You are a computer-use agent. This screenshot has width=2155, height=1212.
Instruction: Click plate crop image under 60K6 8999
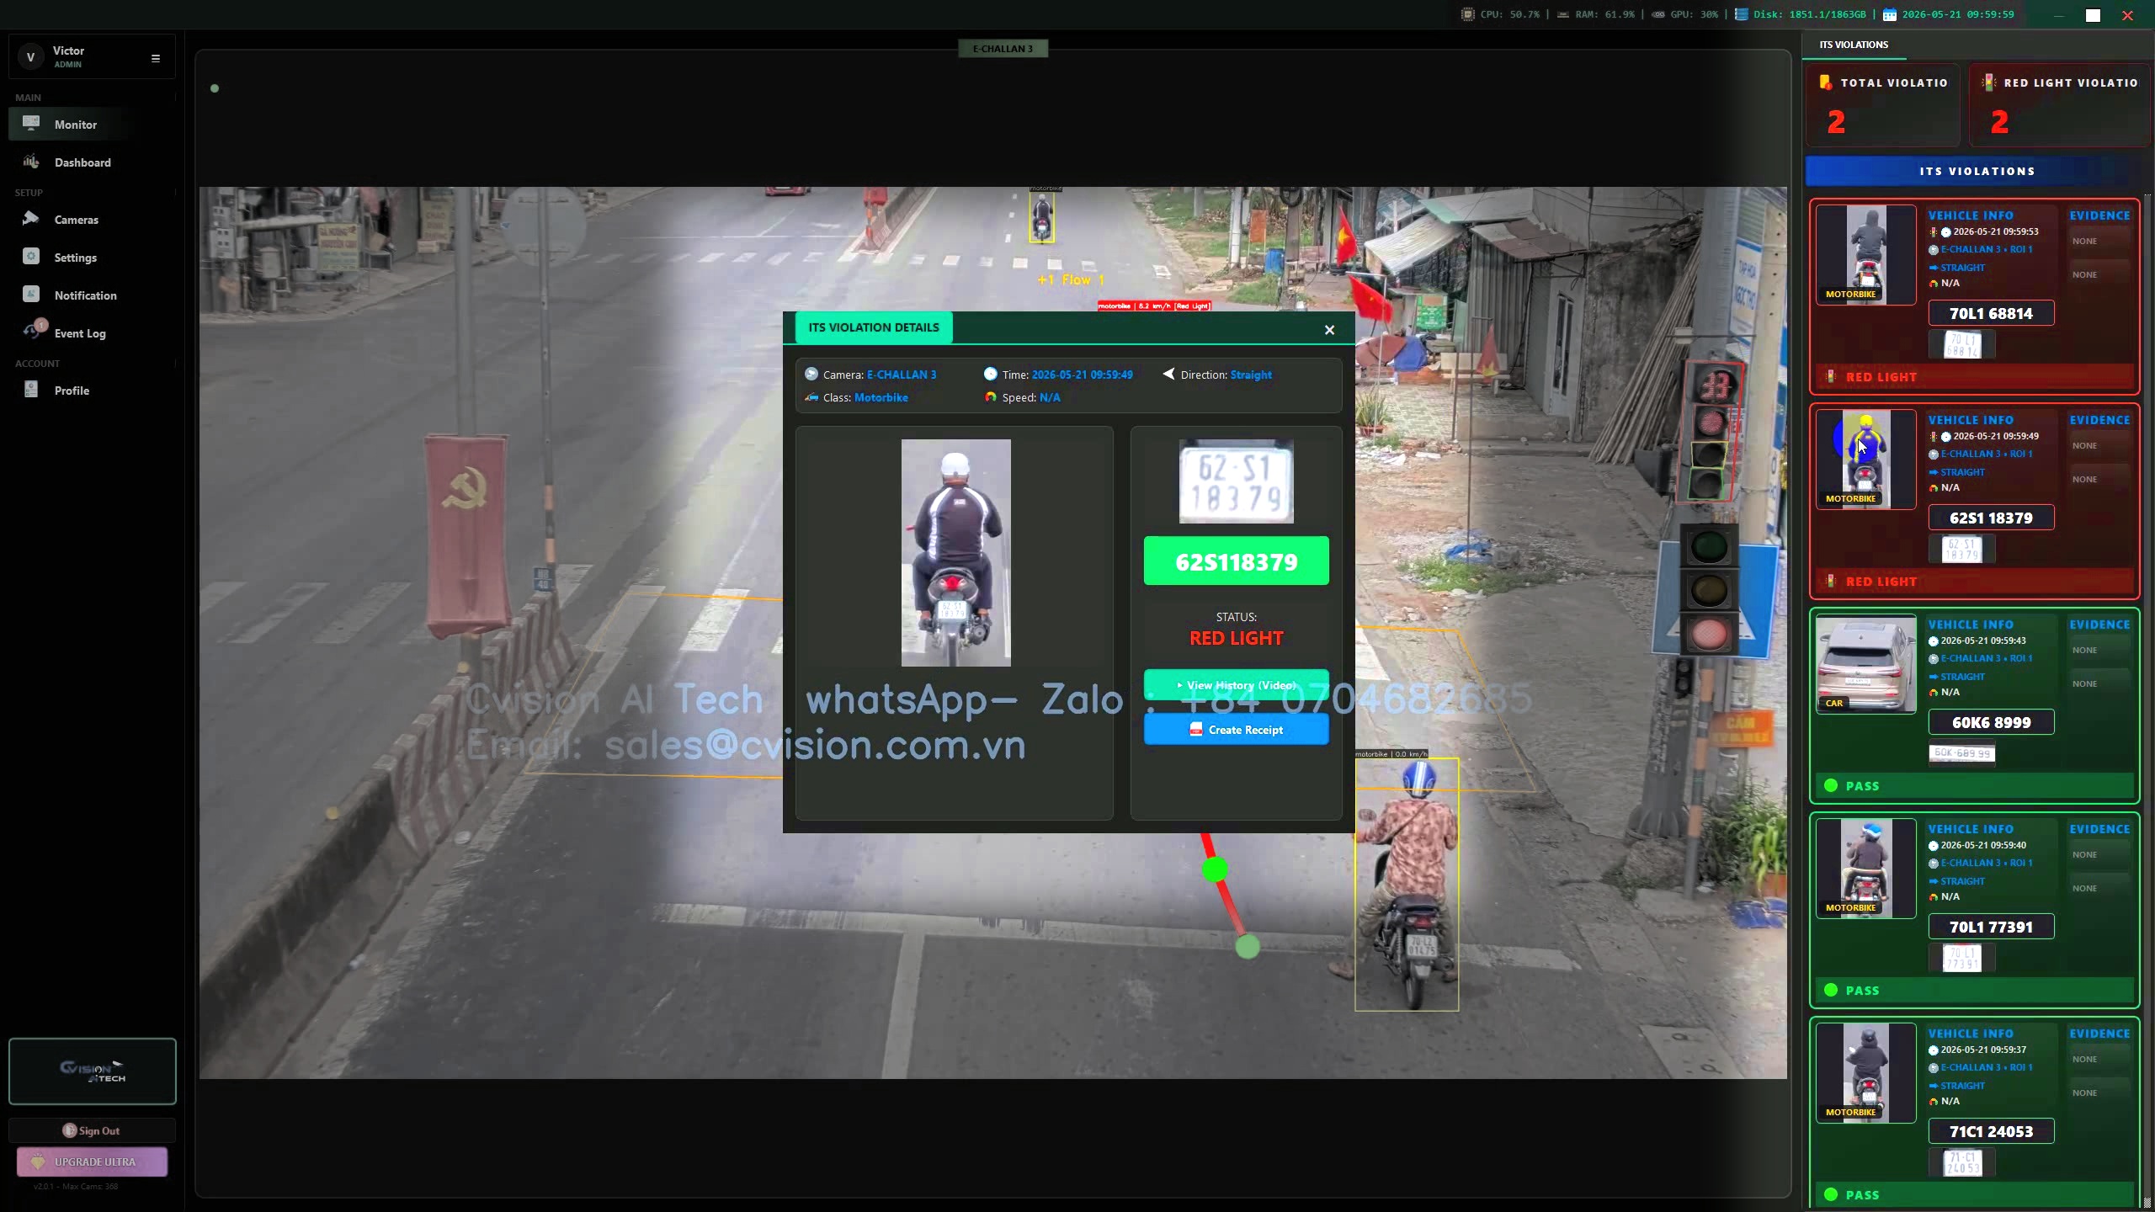pyautogui.click(x=1961, y=753)
